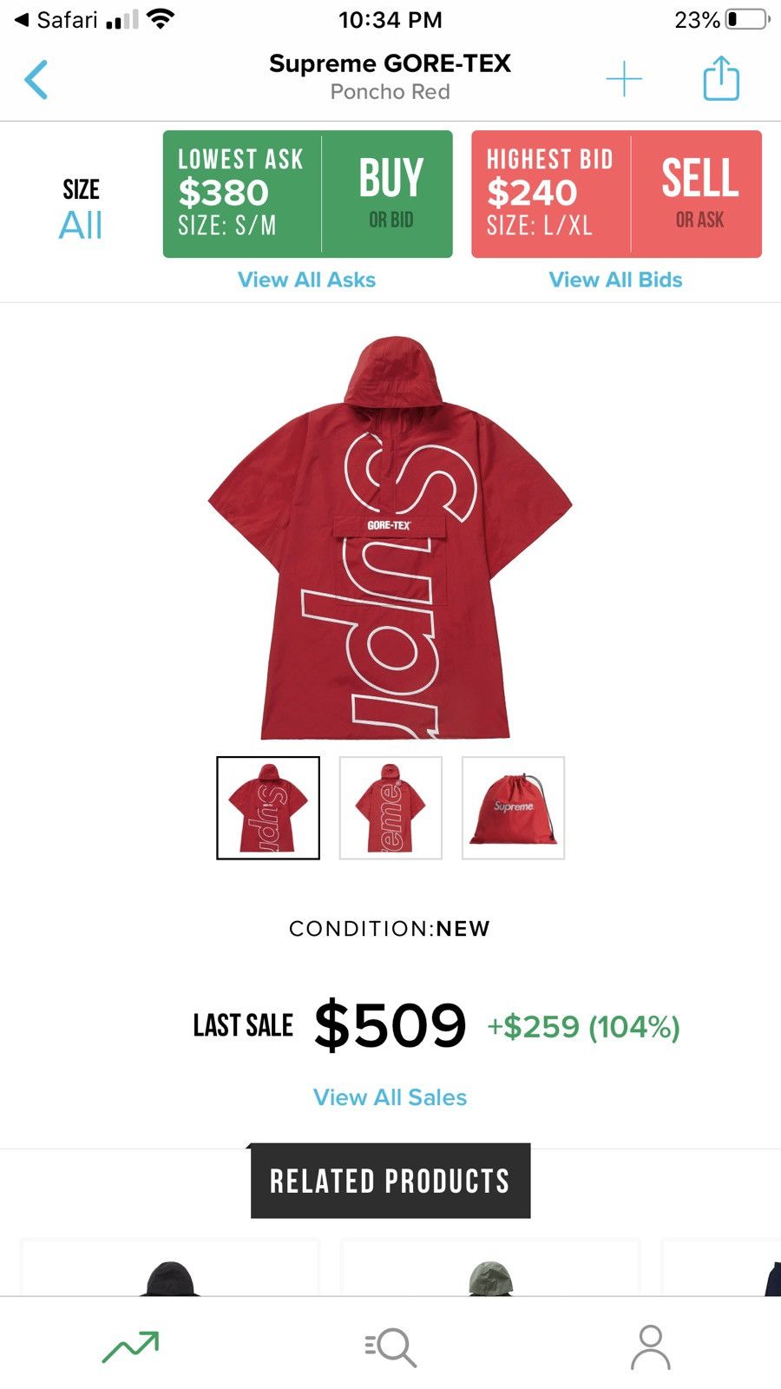Tap the back chevron arrow
The height and width of the screenshot is (1389, 781).
36,80
